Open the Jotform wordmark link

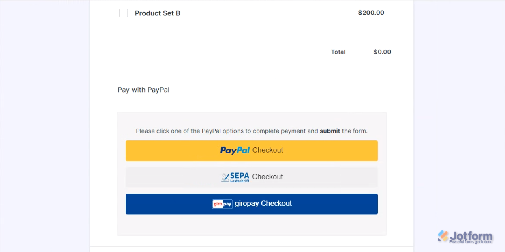pyautogui.click(x=471, y=236)
